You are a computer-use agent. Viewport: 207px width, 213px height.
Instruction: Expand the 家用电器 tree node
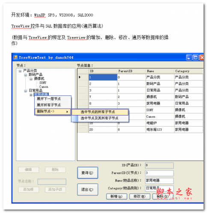pos(31,95)
